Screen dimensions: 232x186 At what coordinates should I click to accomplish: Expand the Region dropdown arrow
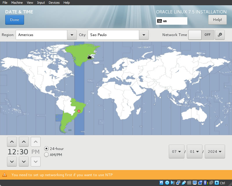(x=72, y=35)
